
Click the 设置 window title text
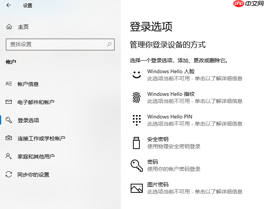click(28, 6)
